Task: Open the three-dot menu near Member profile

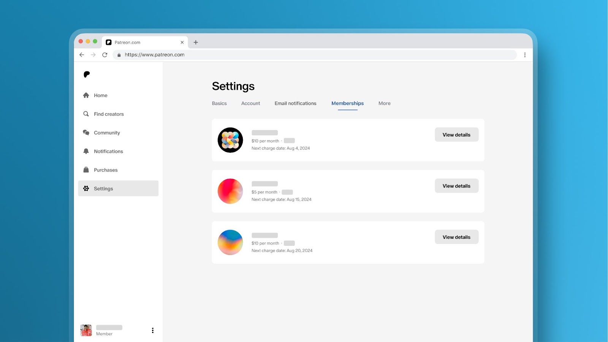Action: click(x=153, y=330)
